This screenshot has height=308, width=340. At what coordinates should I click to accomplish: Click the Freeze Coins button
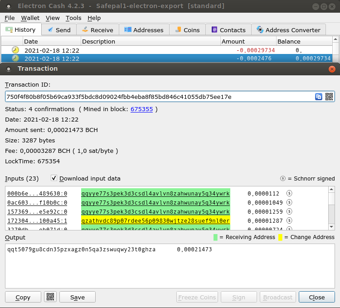click(197, 297)
